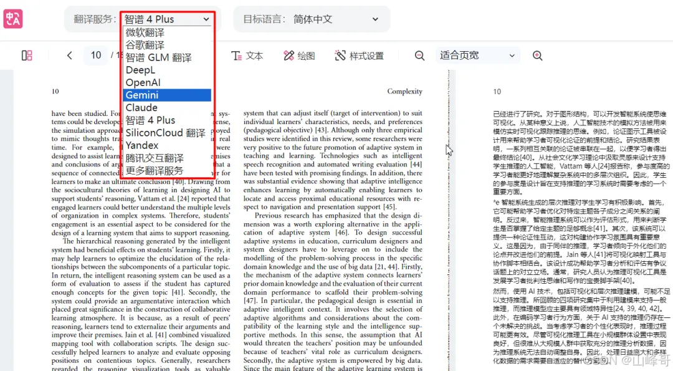
Task: Open the 目标语言 简体中文 dropdown
Action: 336,19
